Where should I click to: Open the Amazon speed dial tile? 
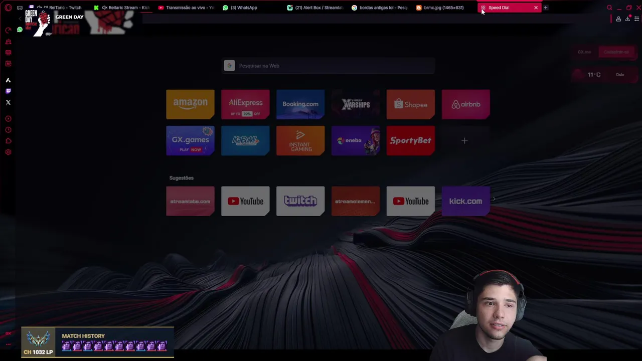tap(190, 104)
